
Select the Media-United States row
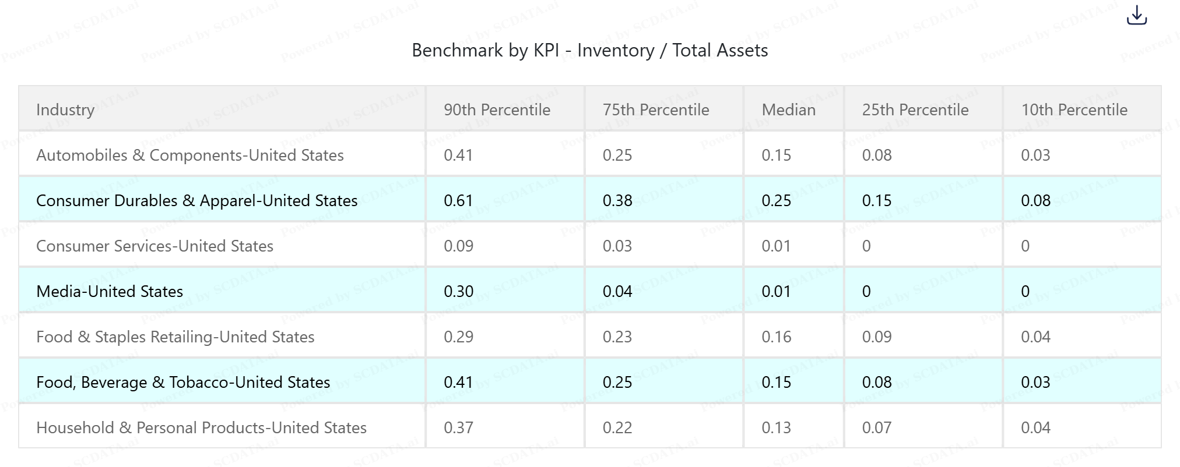click(110, 291)
